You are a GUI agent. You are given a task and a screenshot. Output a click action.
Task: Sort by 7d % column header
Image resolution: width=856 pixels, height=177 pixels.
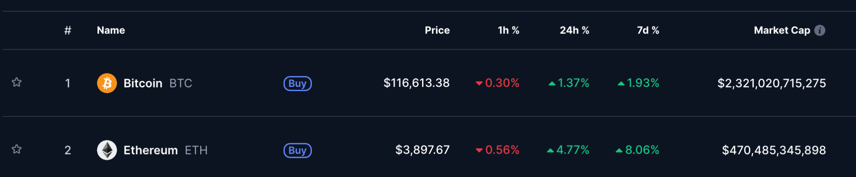(x=648, y=30)
